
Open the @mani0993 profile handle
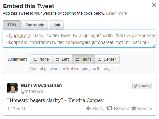[32, 91]
